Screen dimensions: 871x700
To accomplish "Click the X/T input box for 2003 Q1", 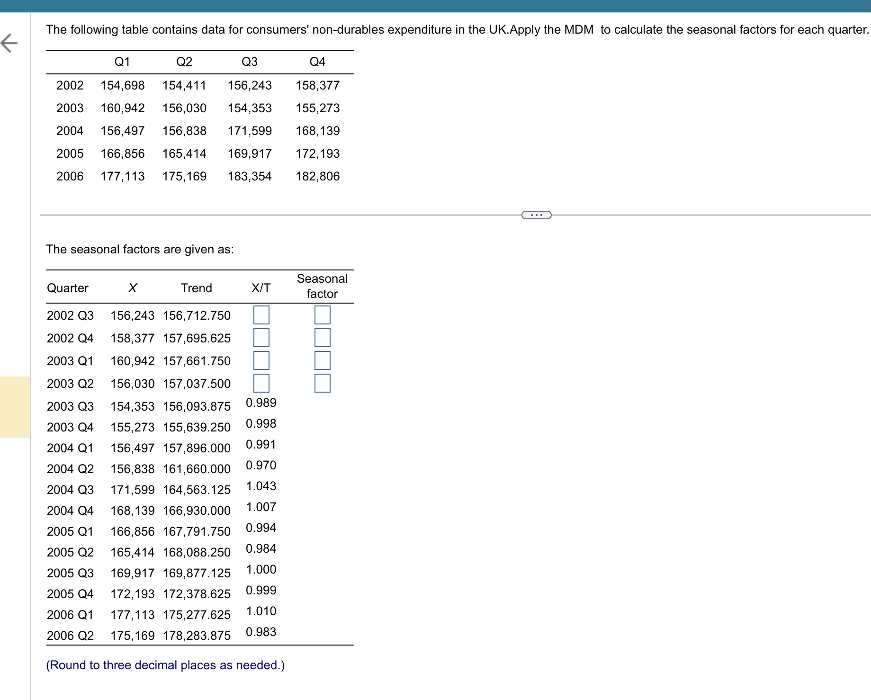I will coord(262,361).
